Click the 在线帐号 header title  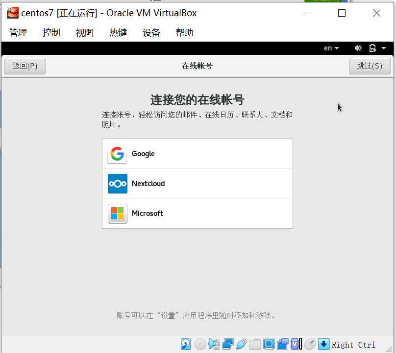point(197,66)
